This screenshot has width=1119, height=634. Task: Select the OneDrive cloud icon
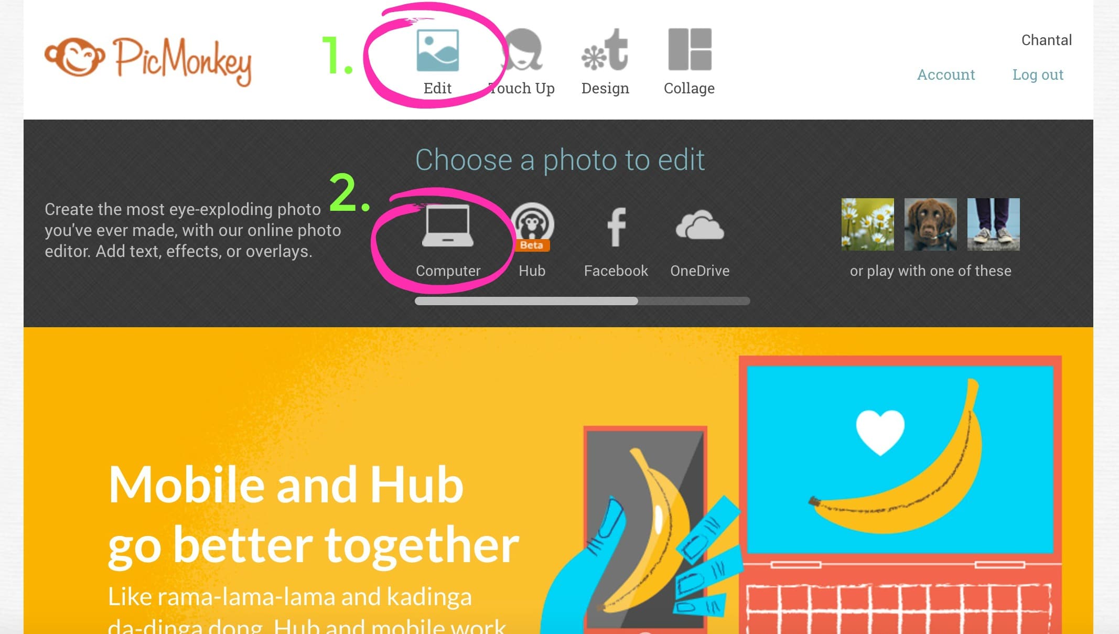point(700,225)
